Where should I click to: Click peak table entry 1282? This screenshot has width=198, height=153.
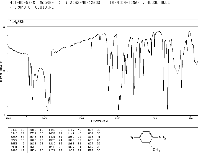[x=52, y=147]
